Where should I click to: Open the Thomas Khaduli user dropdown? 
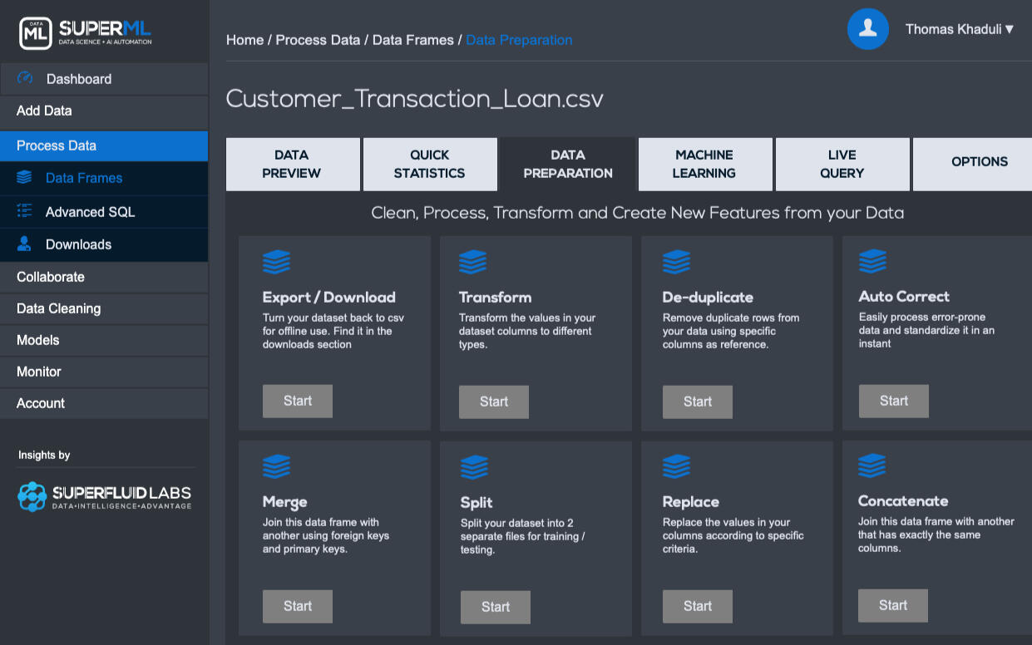[x=959, y=29]
